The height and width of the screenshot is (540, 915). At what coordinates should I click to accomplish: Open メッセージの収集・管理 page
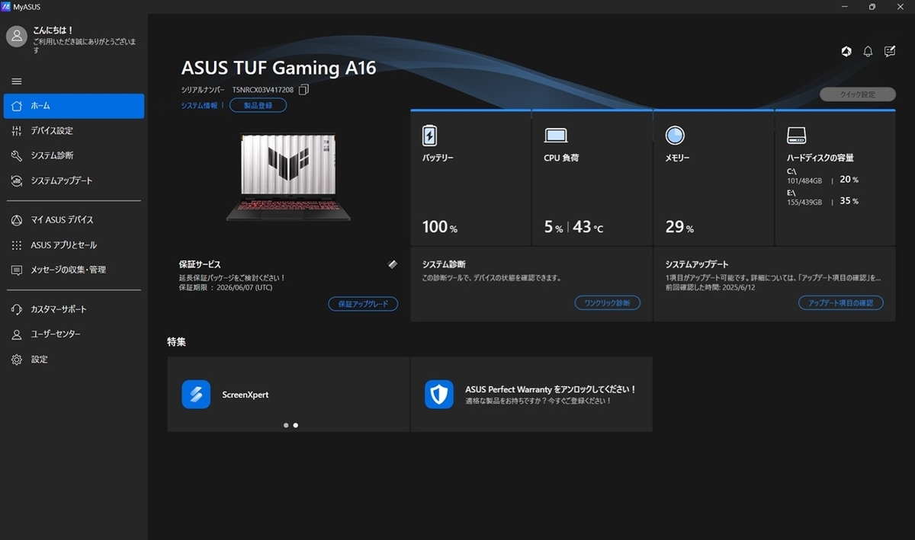[74, 270]
